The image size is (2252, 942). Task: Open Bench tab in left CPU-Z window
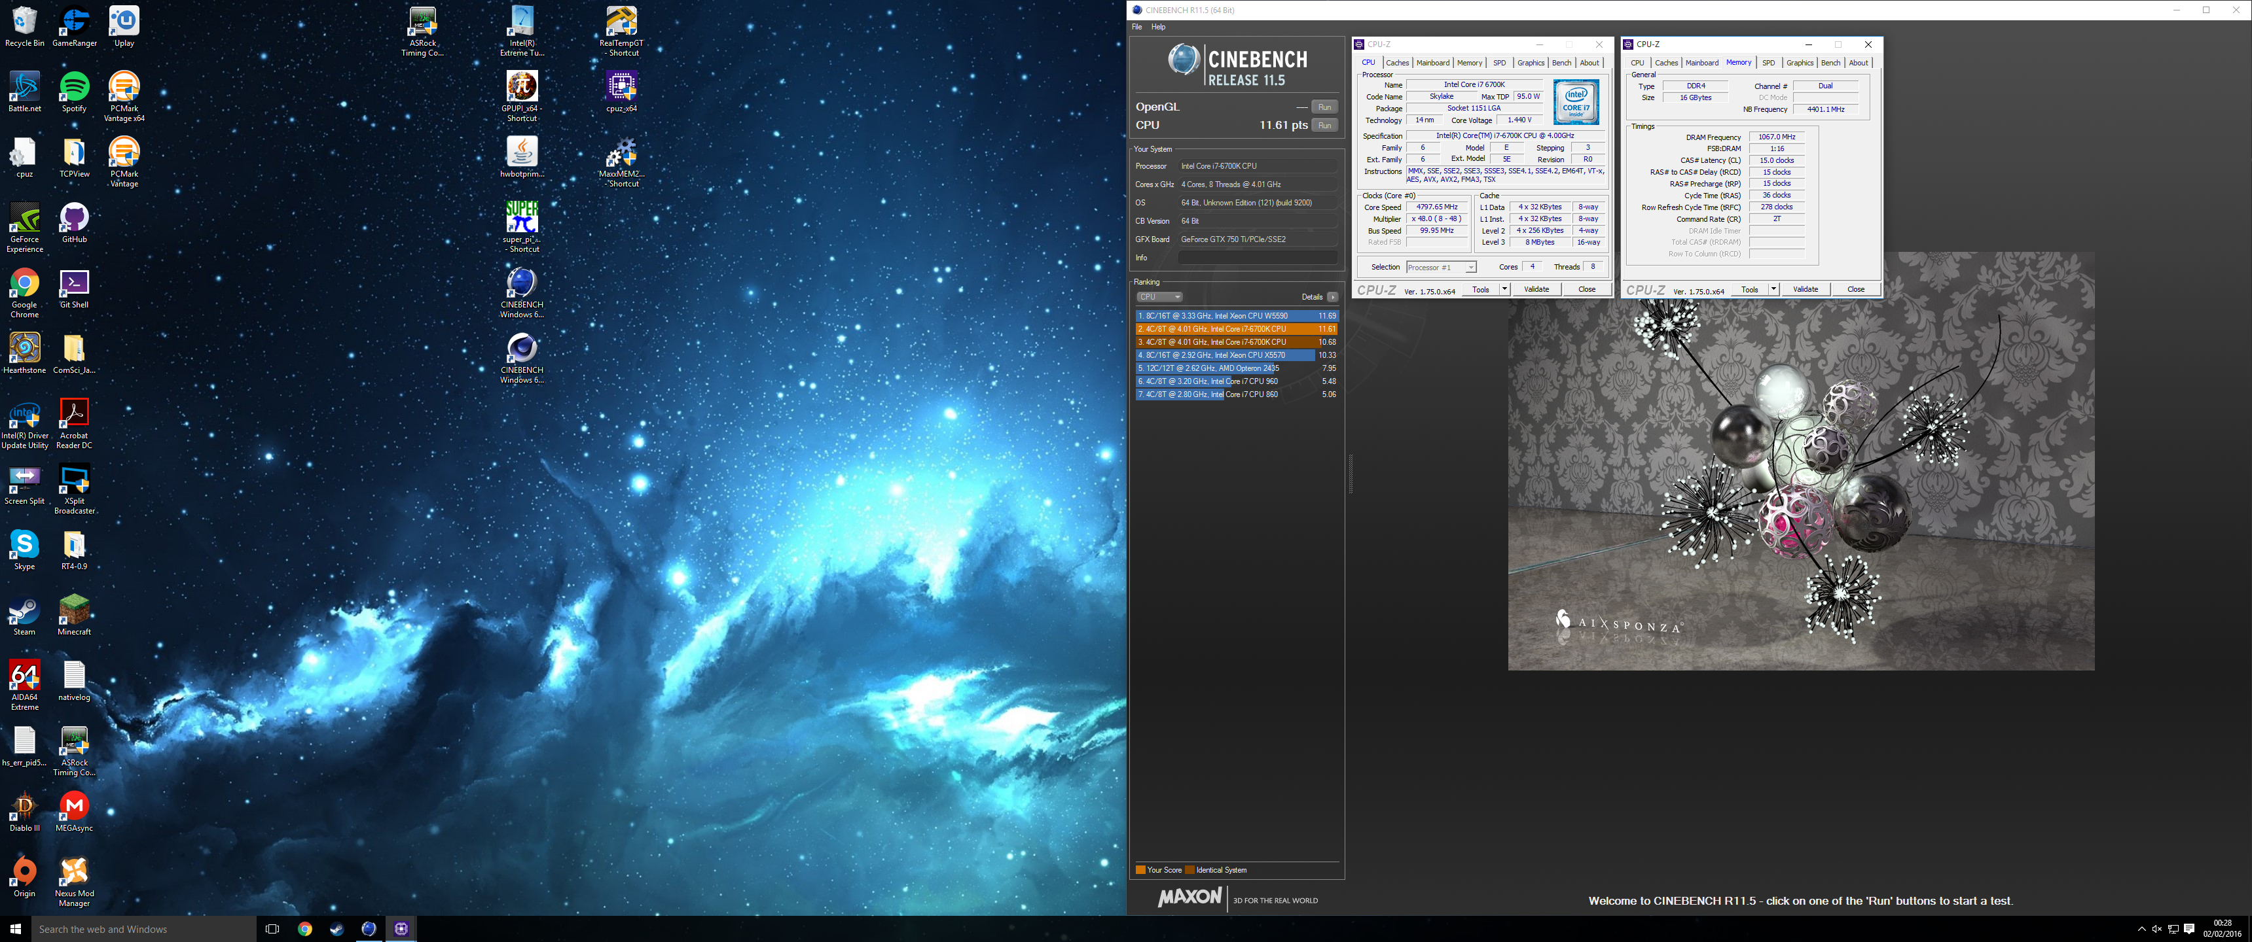(x=1561, y=63)
